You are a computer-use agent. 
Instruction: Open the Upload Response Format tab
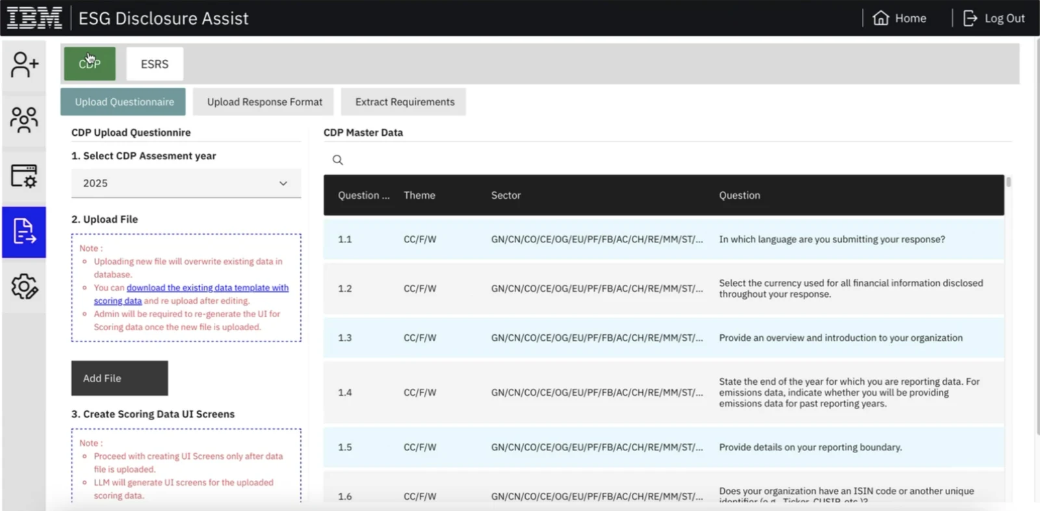click(265, 102)
